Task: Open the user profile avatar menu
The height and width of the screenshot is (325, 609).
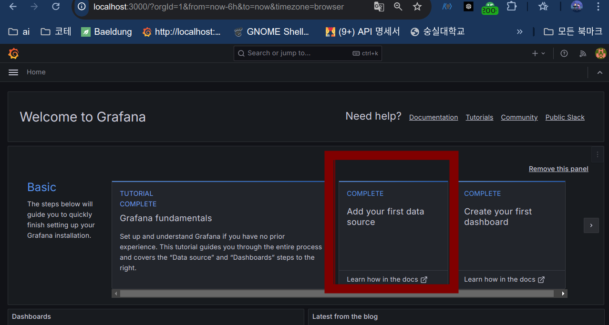Action: pos(600,53)
